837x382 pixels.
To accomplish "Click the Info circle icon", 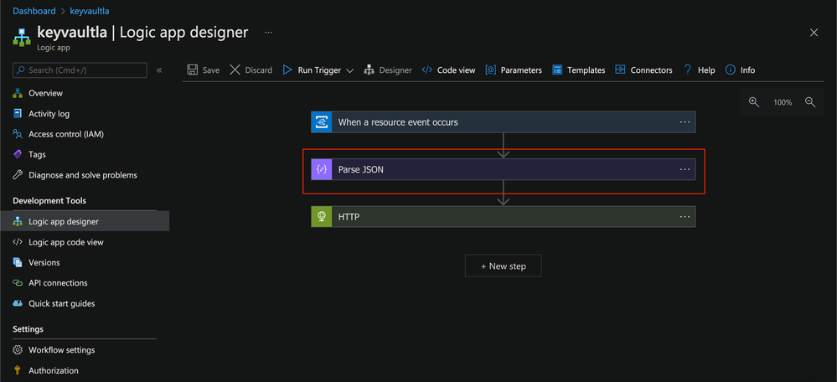I will pos(731,70).
